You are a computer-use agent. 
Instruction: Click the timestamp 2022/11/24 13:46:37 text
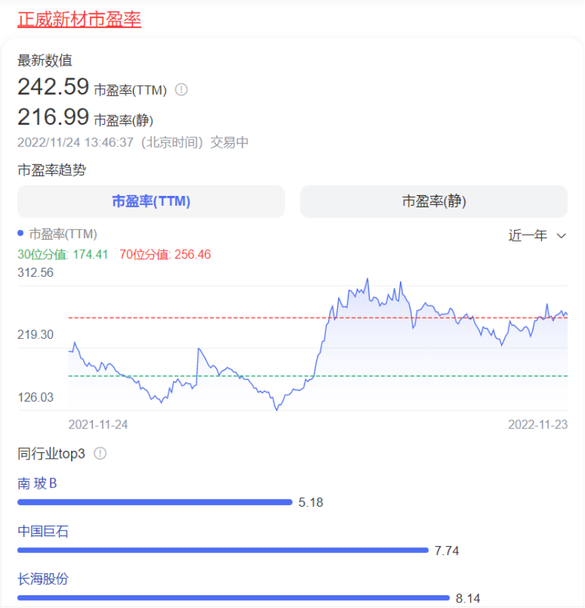point(75,142)
